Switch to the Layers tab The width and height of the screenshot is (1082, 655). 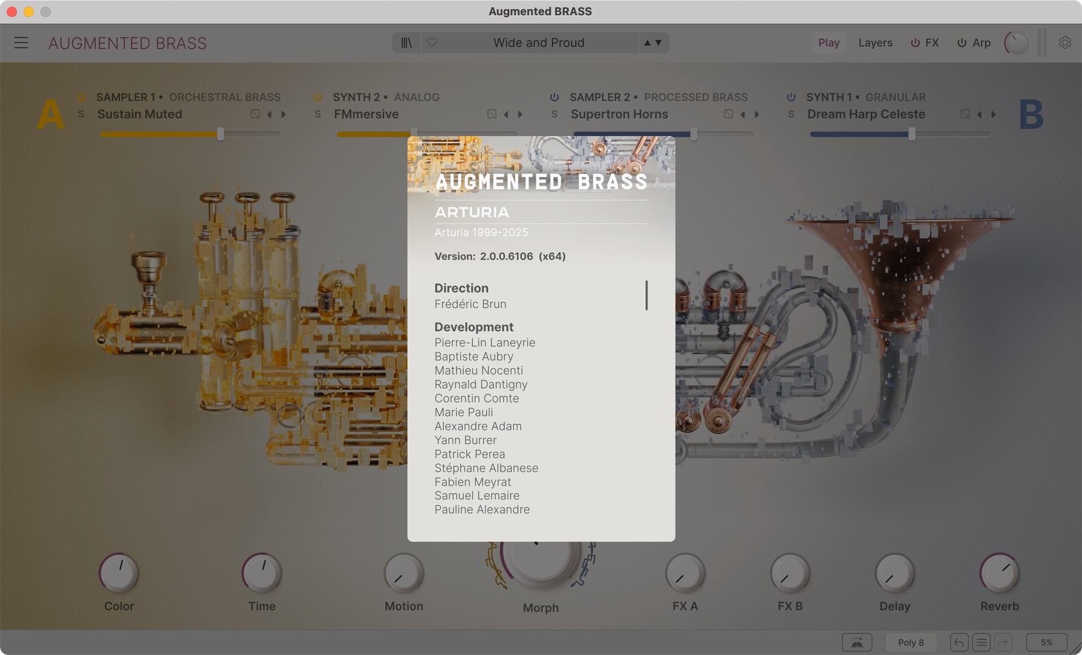[x=875, y=43]
